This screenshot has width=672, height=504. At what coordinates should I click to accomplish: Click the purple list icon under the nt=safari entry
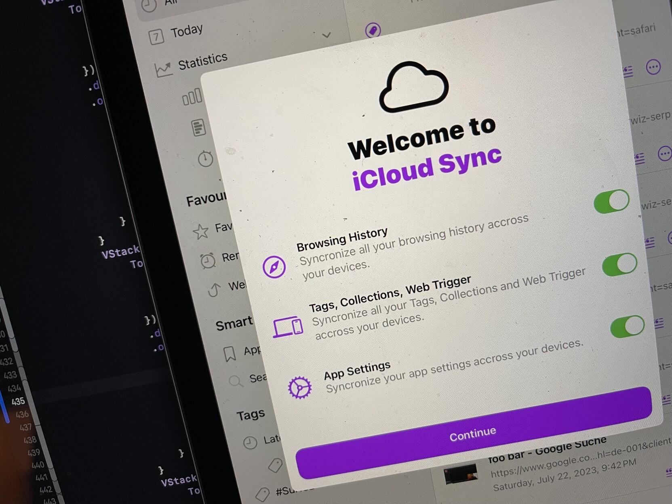pyautogui.click(x=628, y=72)
